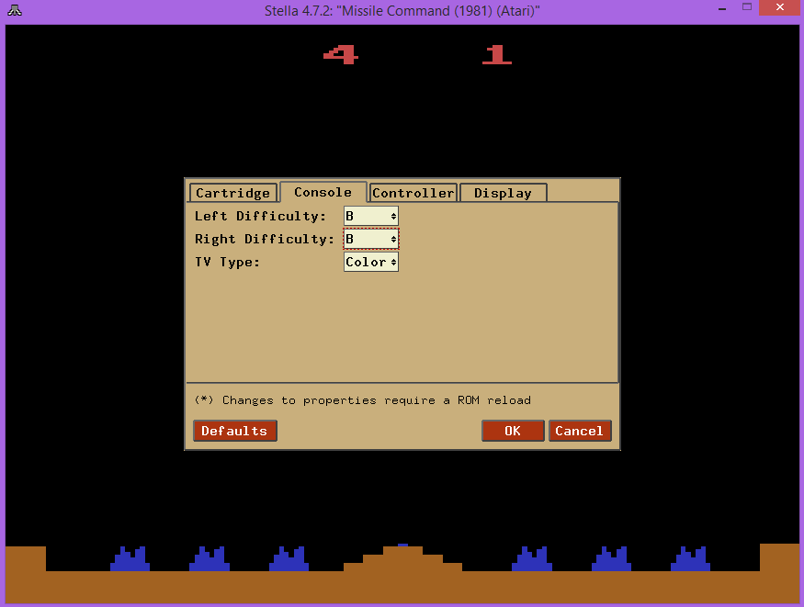Maximize the Stella window

click(746, 7)
